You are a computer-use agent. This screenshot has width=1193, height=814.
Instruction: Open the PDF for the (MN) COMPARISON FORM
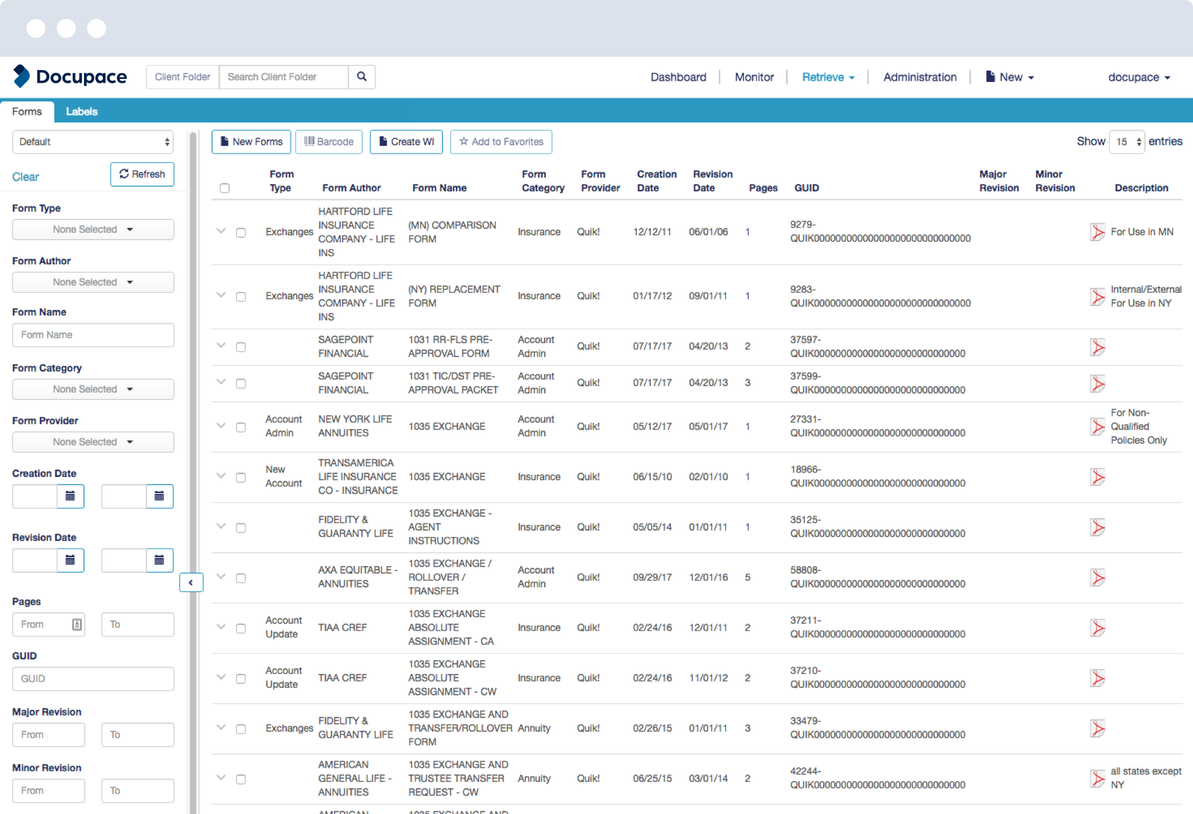pos(1098,232)
